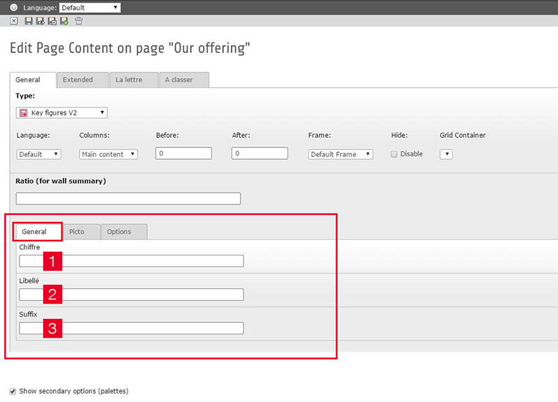Click the Suffix input field
This screenshot has height=402, width=558.
(x=131, y=328)
